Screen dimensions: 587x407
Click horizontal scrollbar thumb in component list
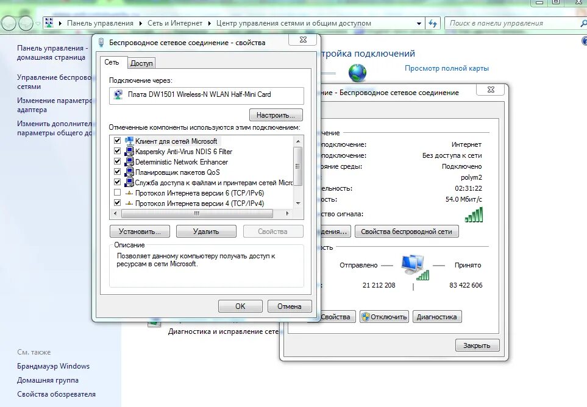click(197, 214)
